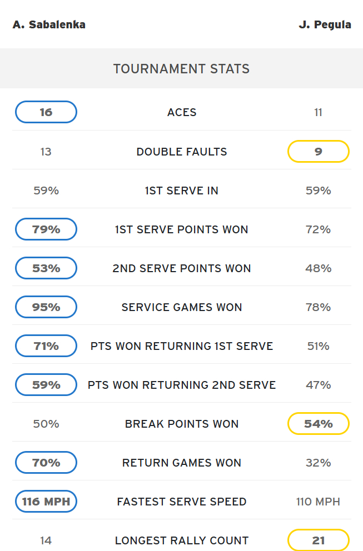Click the 116 MPH fastest serve badge
The width and height of the screenshot is (363, 551).
(46, 502)
